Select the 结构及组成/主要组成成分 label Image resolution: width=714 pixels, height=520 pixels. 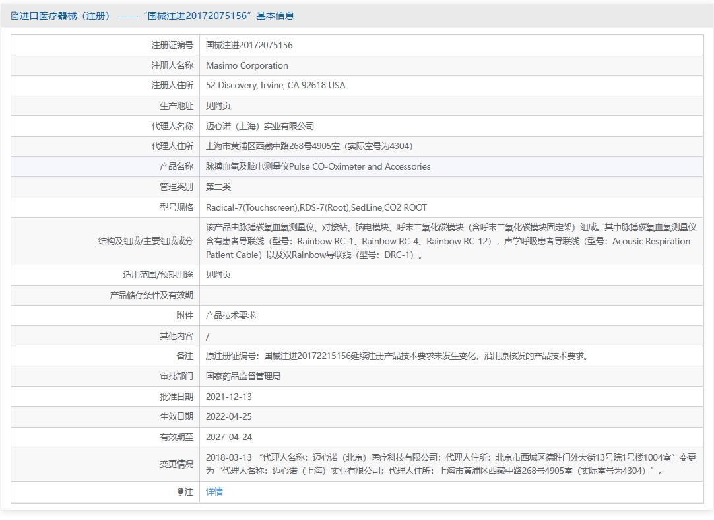(145, 241)
